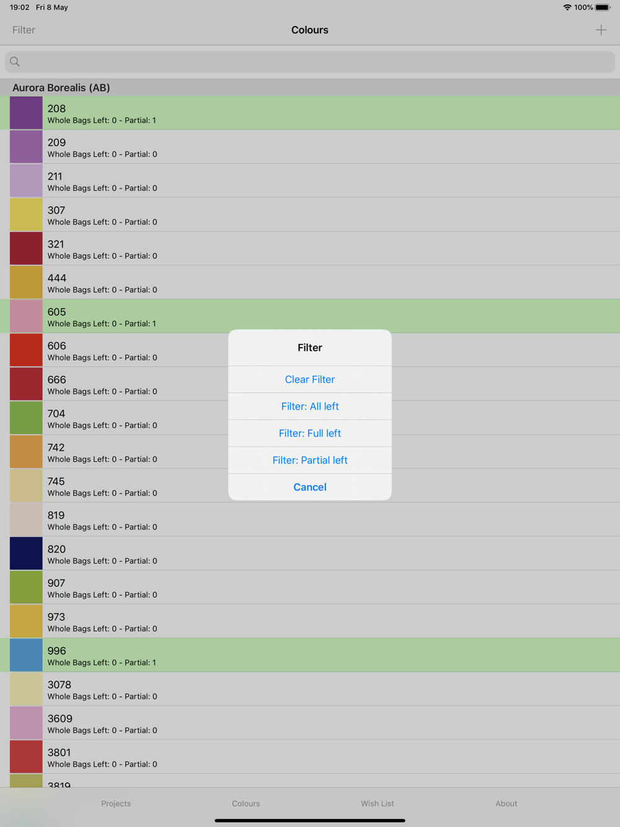The height and width of the screenshot is (827, 620).
Task: Select Clear Filter option
Action: (310, 379)
